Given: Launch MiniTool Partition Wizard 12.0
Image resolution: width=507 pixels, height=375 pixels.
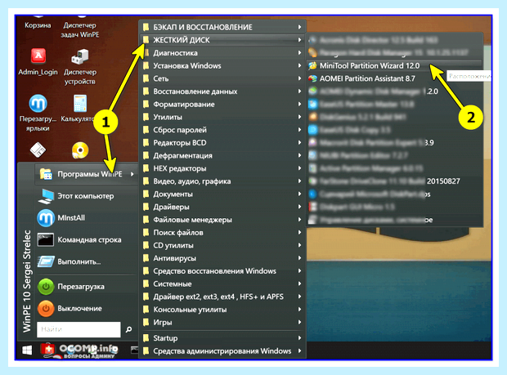Looking at the screenshot, I should point(394,65).
